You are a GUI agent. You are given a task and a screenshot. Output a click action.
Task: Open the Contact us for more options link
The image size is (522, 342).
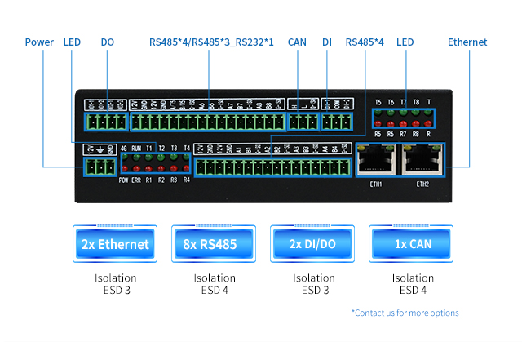[x=405, y=313]
